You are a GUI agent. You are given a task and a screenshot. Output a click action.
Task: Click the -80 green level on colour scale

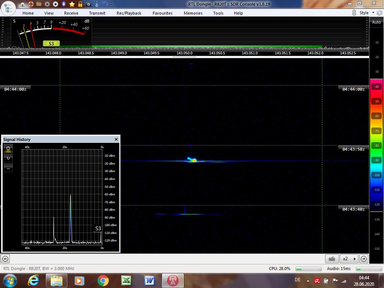(376, 145)
